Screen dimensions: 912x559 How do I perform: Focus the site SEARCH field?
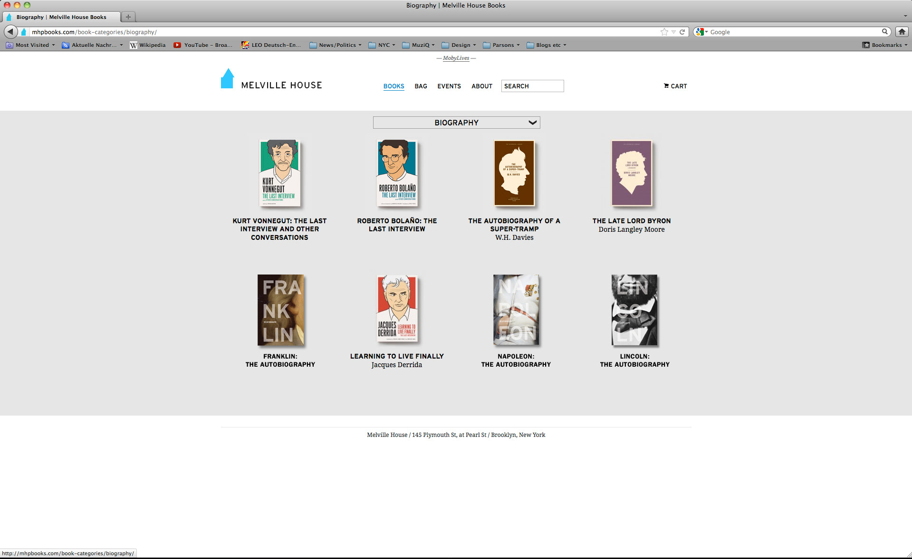532,86
